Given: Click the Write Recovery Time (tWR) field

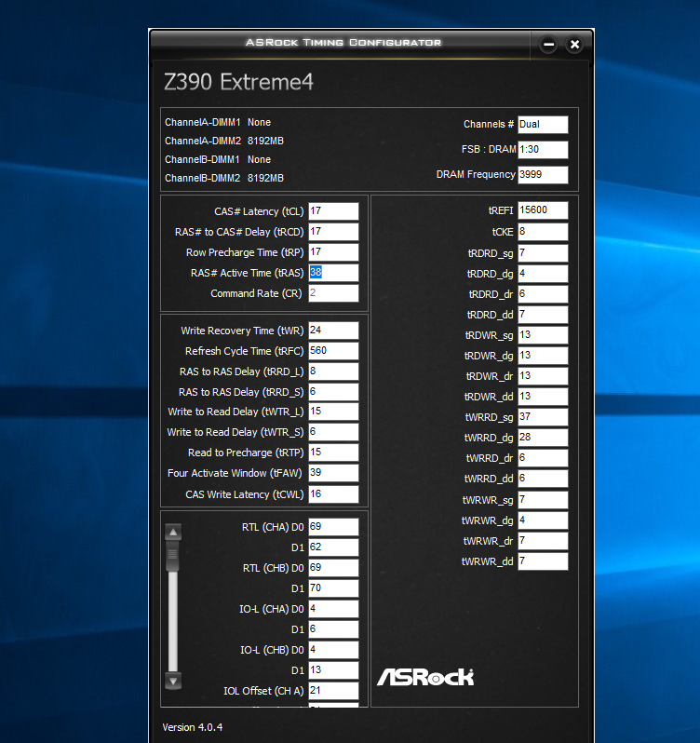Looking at the screenshot, I should tap(333, 331).
